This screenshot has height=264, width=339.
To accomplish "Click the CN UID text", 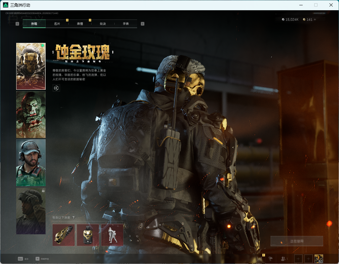I will tap(32, 13).
